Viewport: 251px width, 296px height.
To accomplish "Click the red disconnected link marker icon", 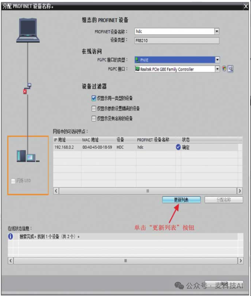I will (x=25, y=92).
